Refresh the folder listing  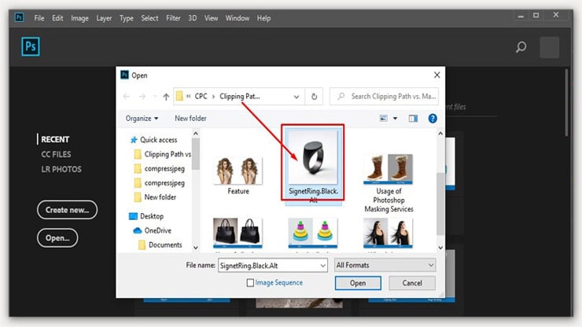(x=315, y=97)
